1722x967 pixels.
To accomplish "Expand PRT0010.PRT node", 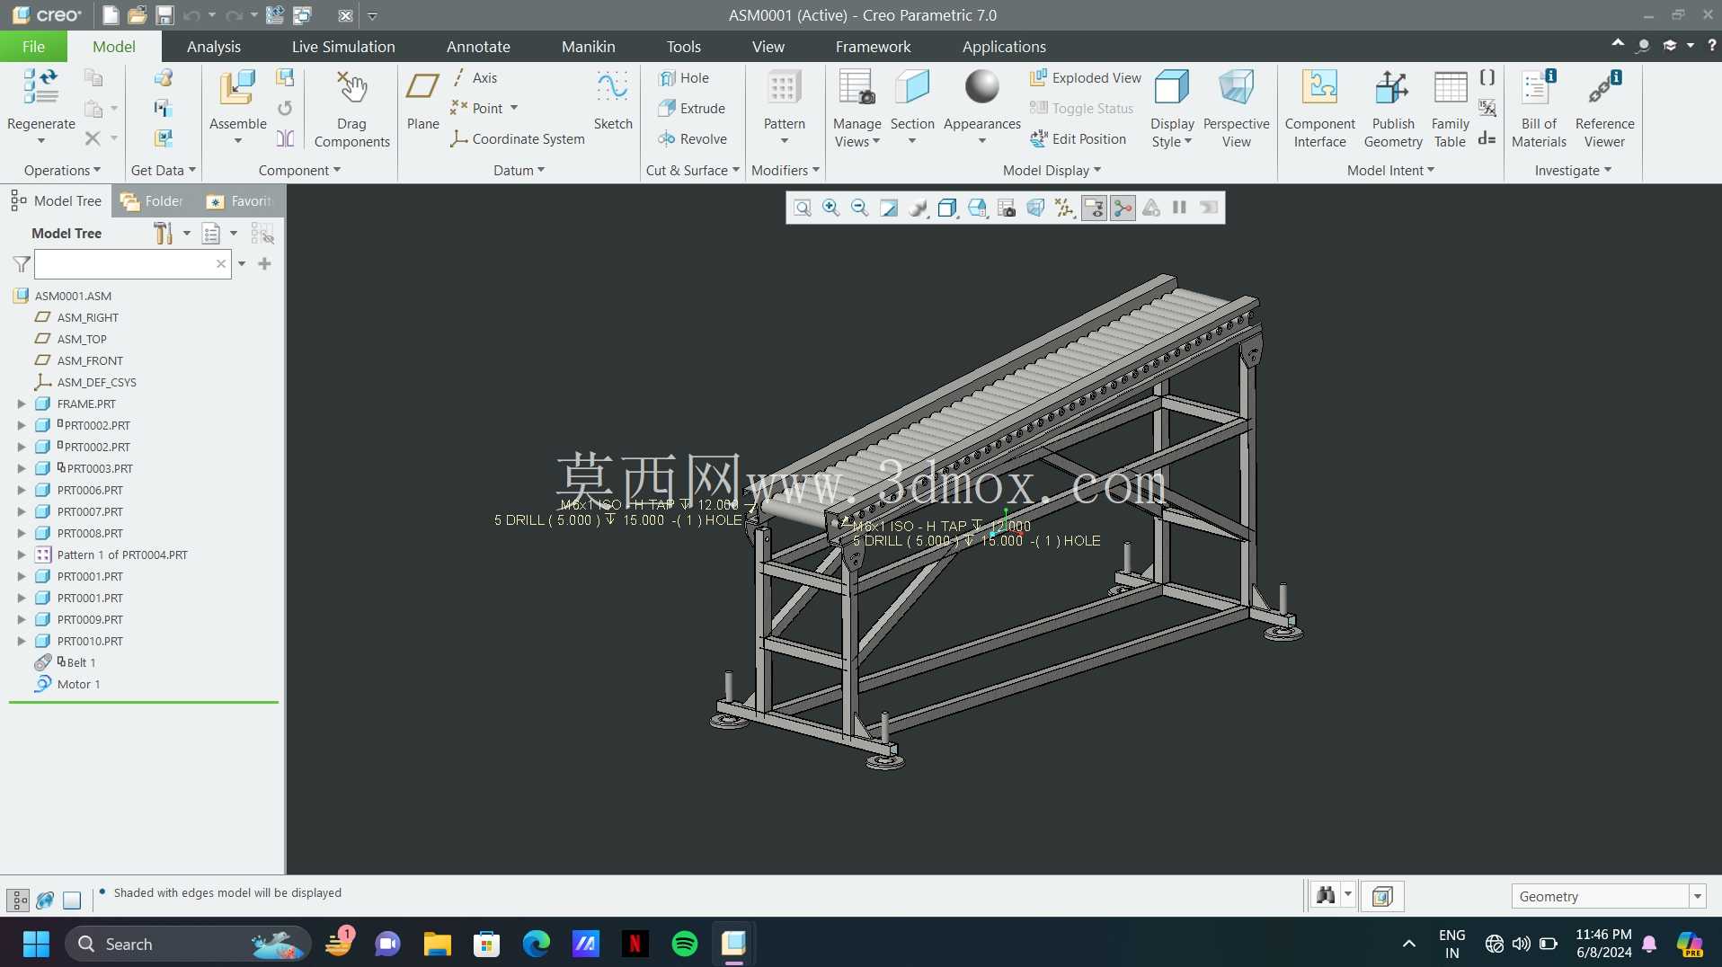I will tap(22, 642).
